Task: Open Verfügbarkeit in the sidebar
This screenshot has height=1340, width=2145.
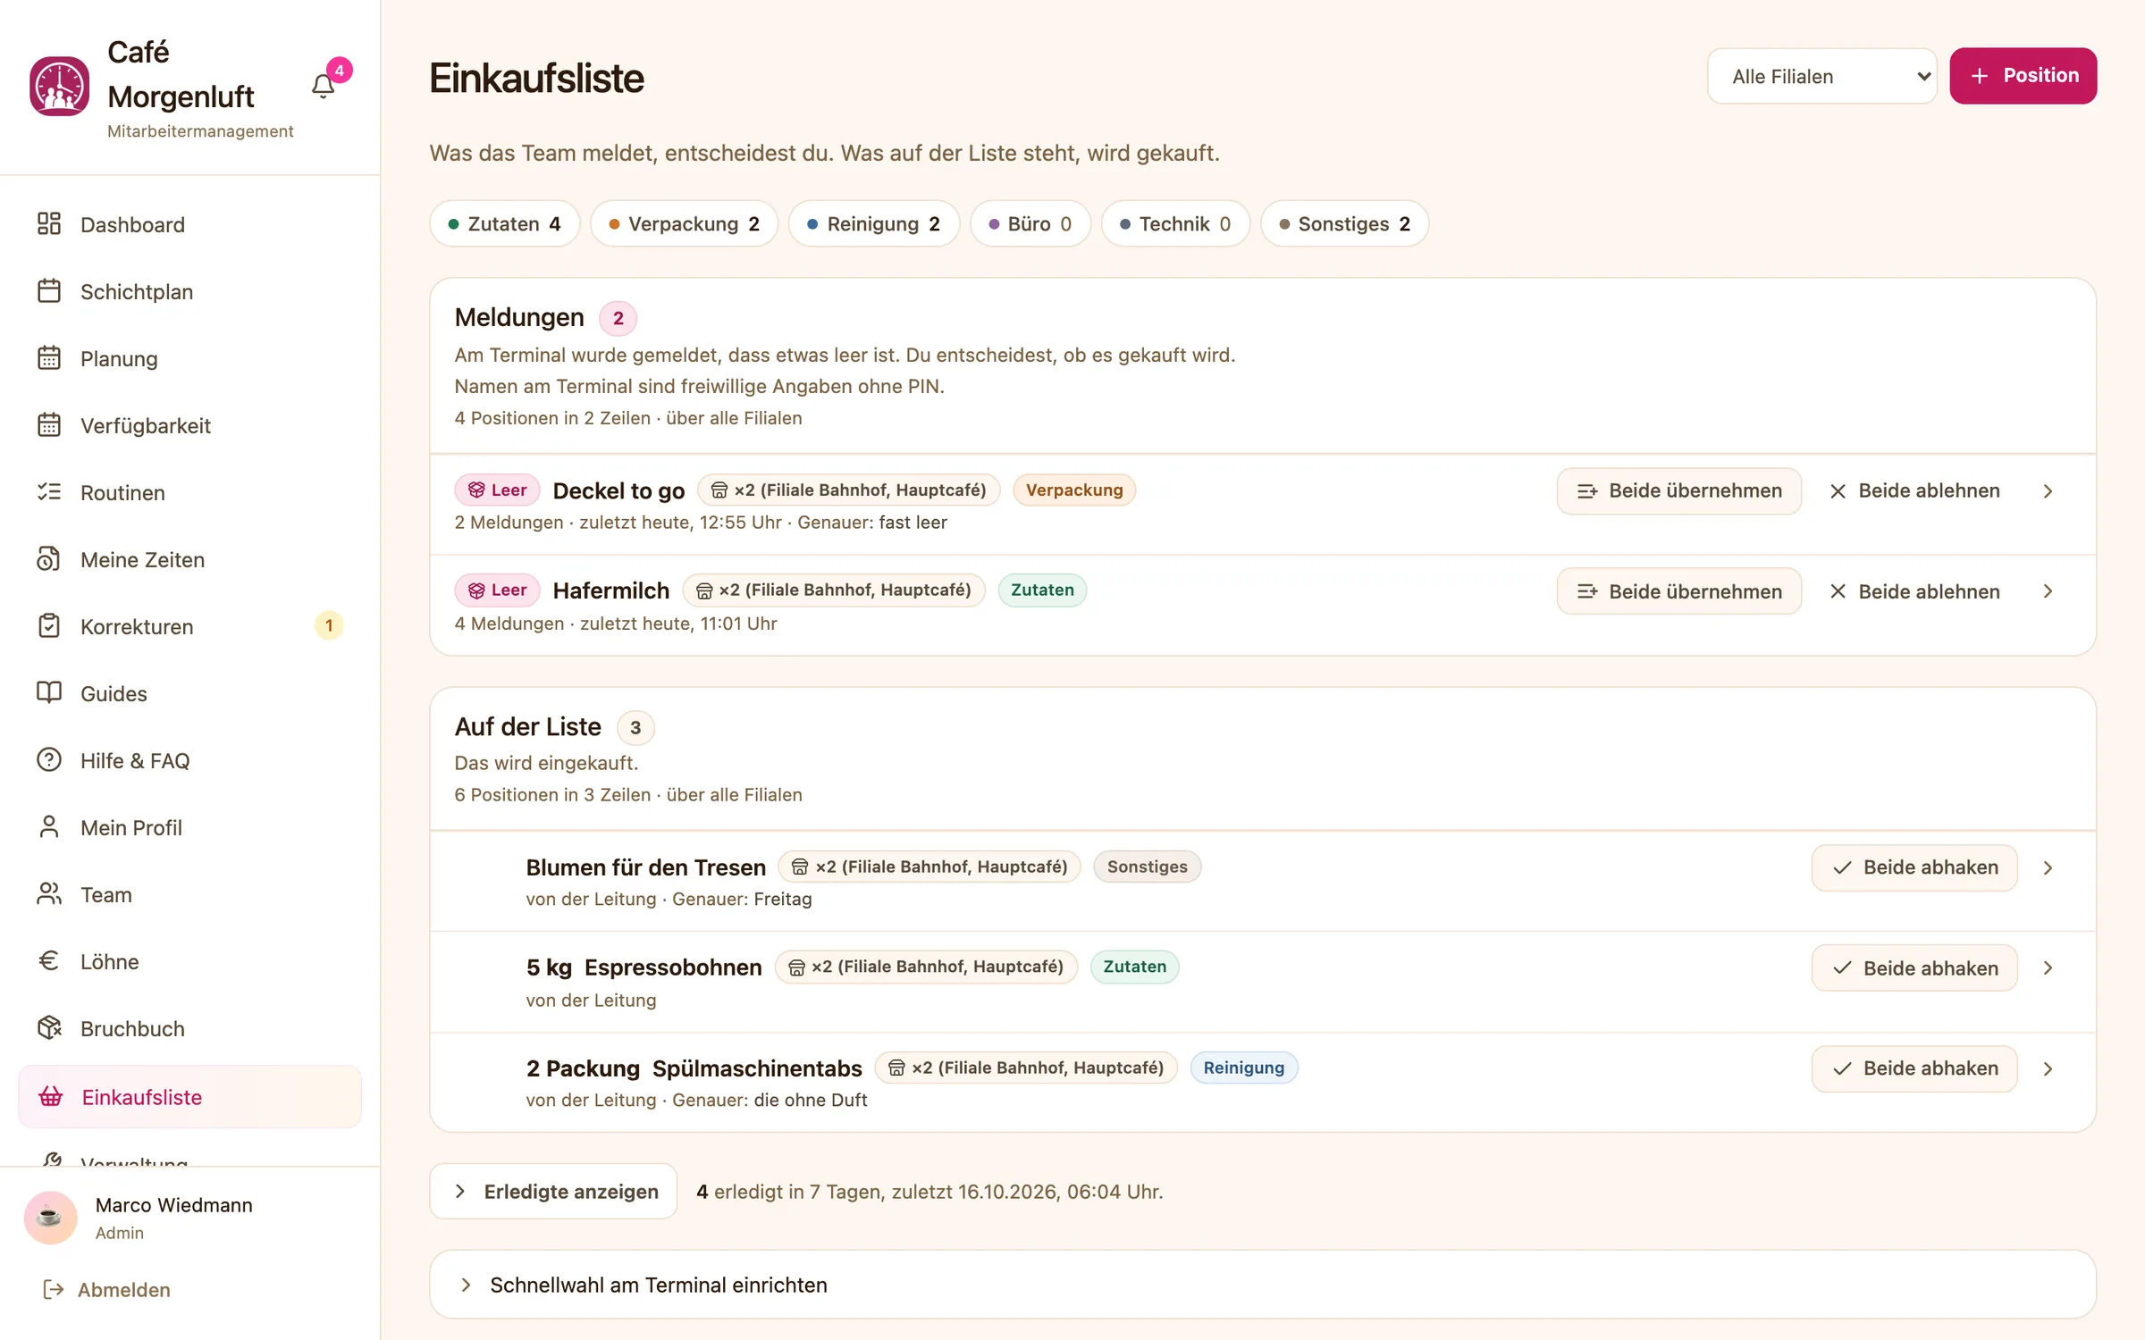Action: [189, 425]
